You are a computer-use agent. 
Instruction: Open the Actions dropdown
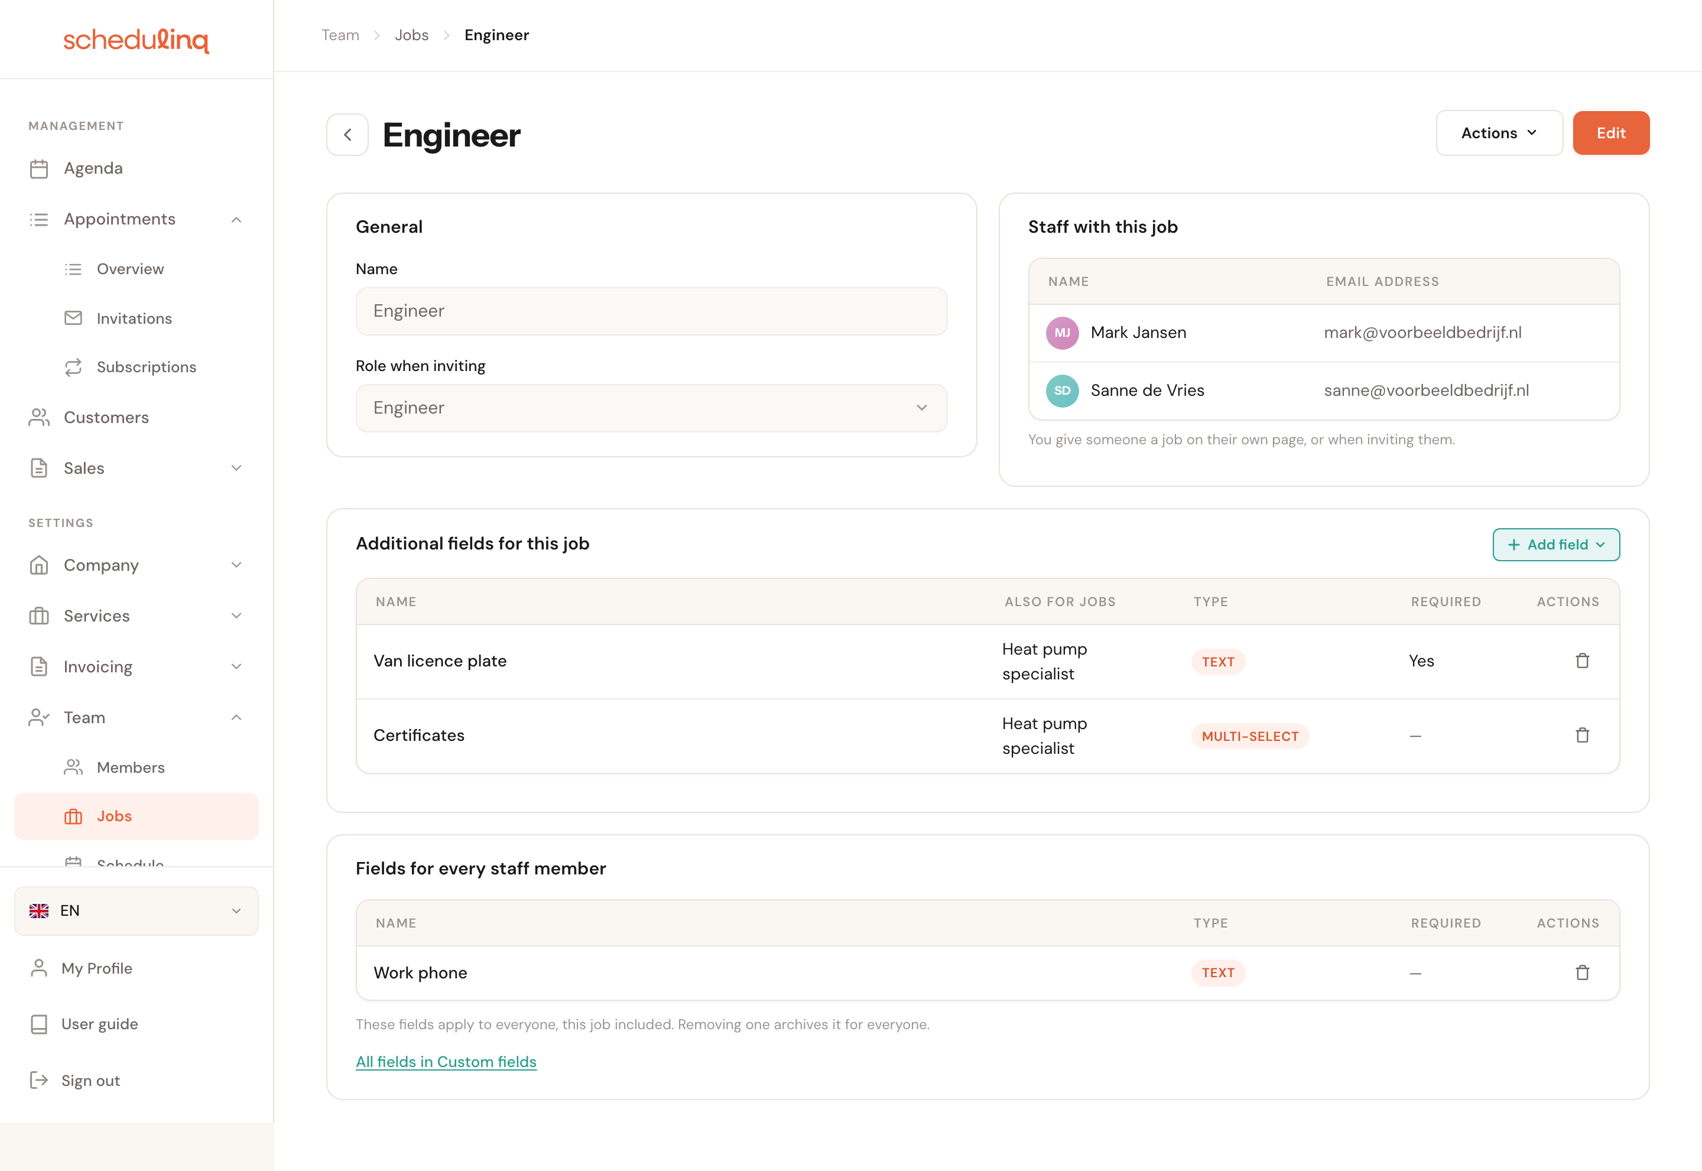[1499, 133]
